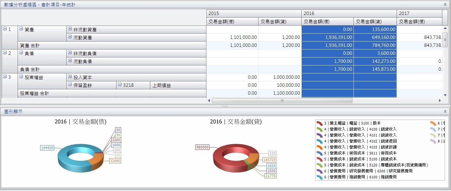This screenshot has width=451, height=191.
Task: Click the 資產 合計 total row label
Action: click(x=112, y=46)
